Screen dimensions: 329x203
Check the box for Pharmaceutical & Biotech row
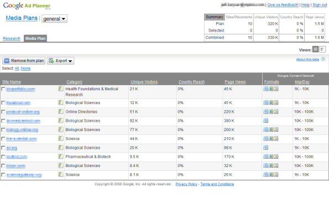click(x=3, y=157)
